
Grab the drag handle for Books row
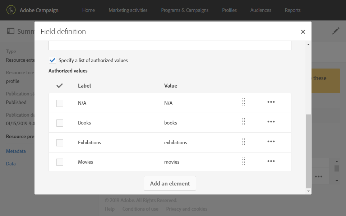[x=244, y=122]
